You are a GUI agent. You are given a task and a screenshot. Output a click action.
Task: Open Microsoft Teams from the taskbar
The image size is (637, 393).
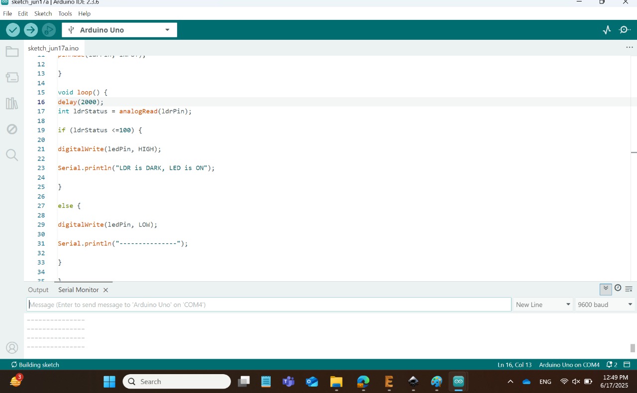tap(289, 382)
